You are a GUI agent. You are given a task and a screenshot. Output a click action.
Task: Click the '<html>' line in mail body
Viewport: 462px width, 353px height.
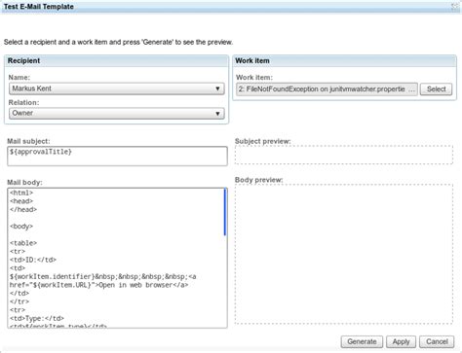pos(21,193)
